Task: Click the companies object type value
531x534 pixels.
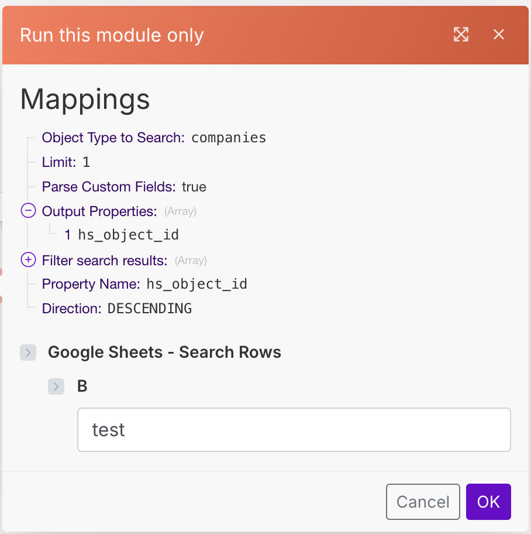Action: tap(229, 138)
